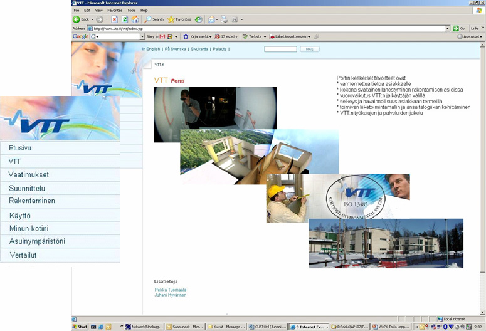Select Etusivu in the side menu
Viewport: 486px width, 331px height.
click(60, 148)
